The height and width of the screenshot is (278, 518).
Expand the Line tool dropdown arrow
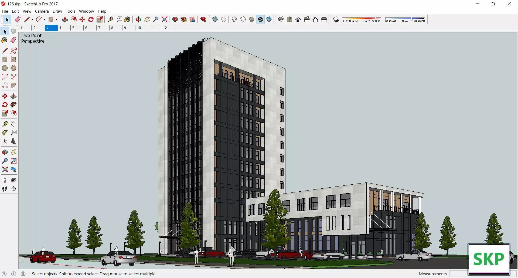point(32,19)
